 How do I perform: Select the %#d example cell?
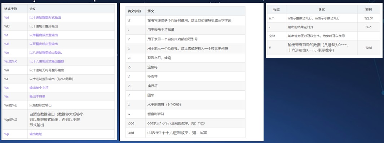(x=368, y=48)
